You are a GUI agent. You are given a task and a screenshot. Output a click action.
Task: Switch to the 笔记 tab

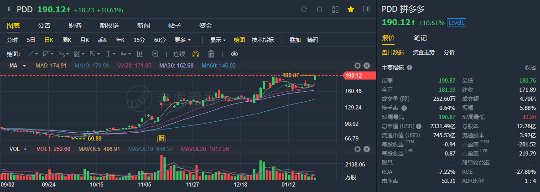coord(421,38)
